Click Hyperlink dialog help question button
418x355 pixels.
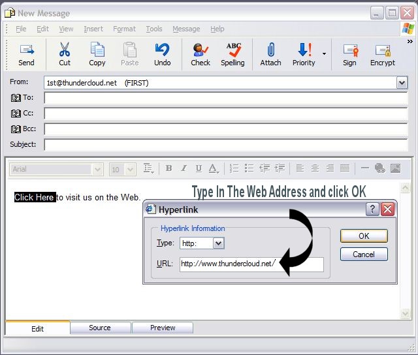pyautogui.click(x=372, y=209)
